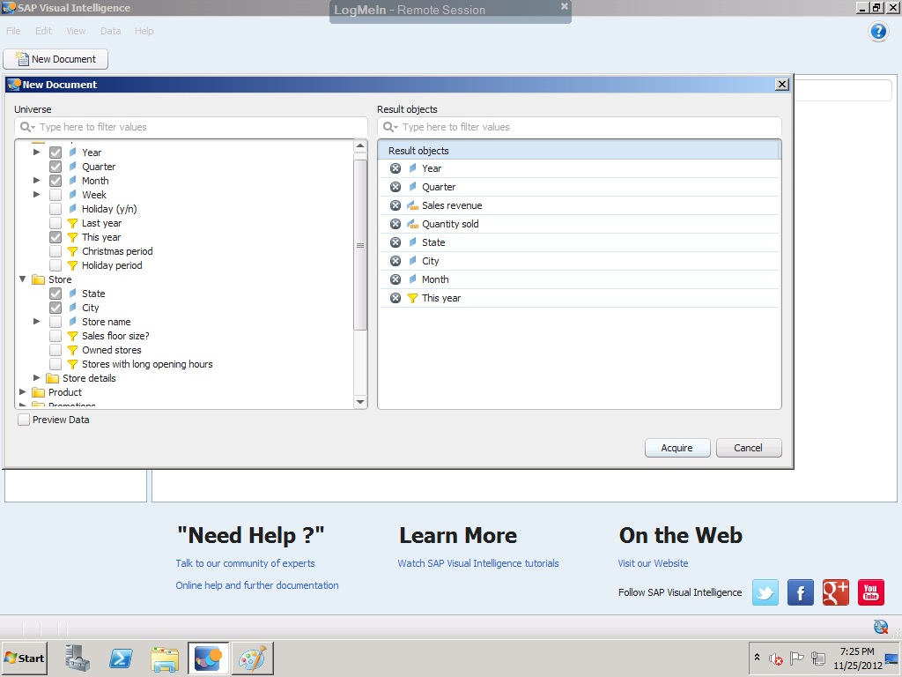The image size is (902, 677).
Task: Open Online help and further documentation link
Action: coord(257,585)
